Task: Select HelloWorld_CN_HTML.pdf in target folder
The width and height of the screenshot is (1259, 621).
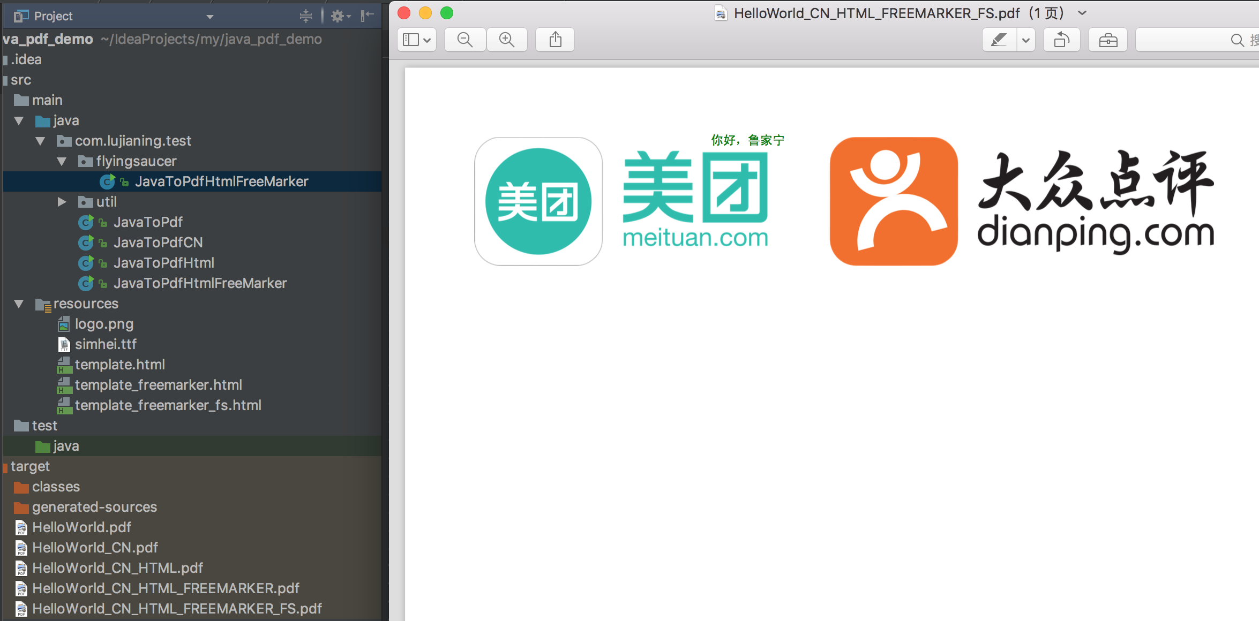Action: pos(117,568)
